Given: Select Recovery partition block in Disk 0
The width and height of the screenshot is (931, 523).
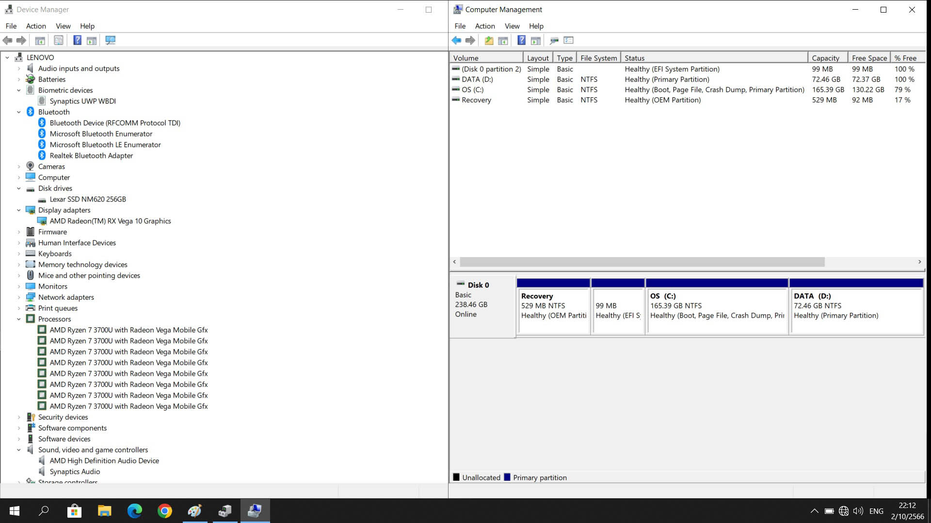Looking at the screenshot, I should [553, 307].
